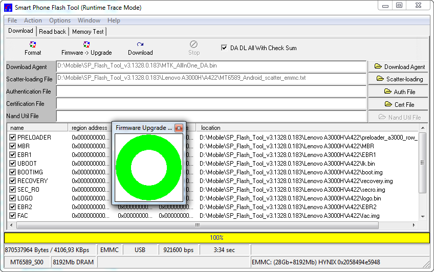Screen dimensions: 434x272
Task: Select the lk.bin location path
Action: (x=287, y=164)
